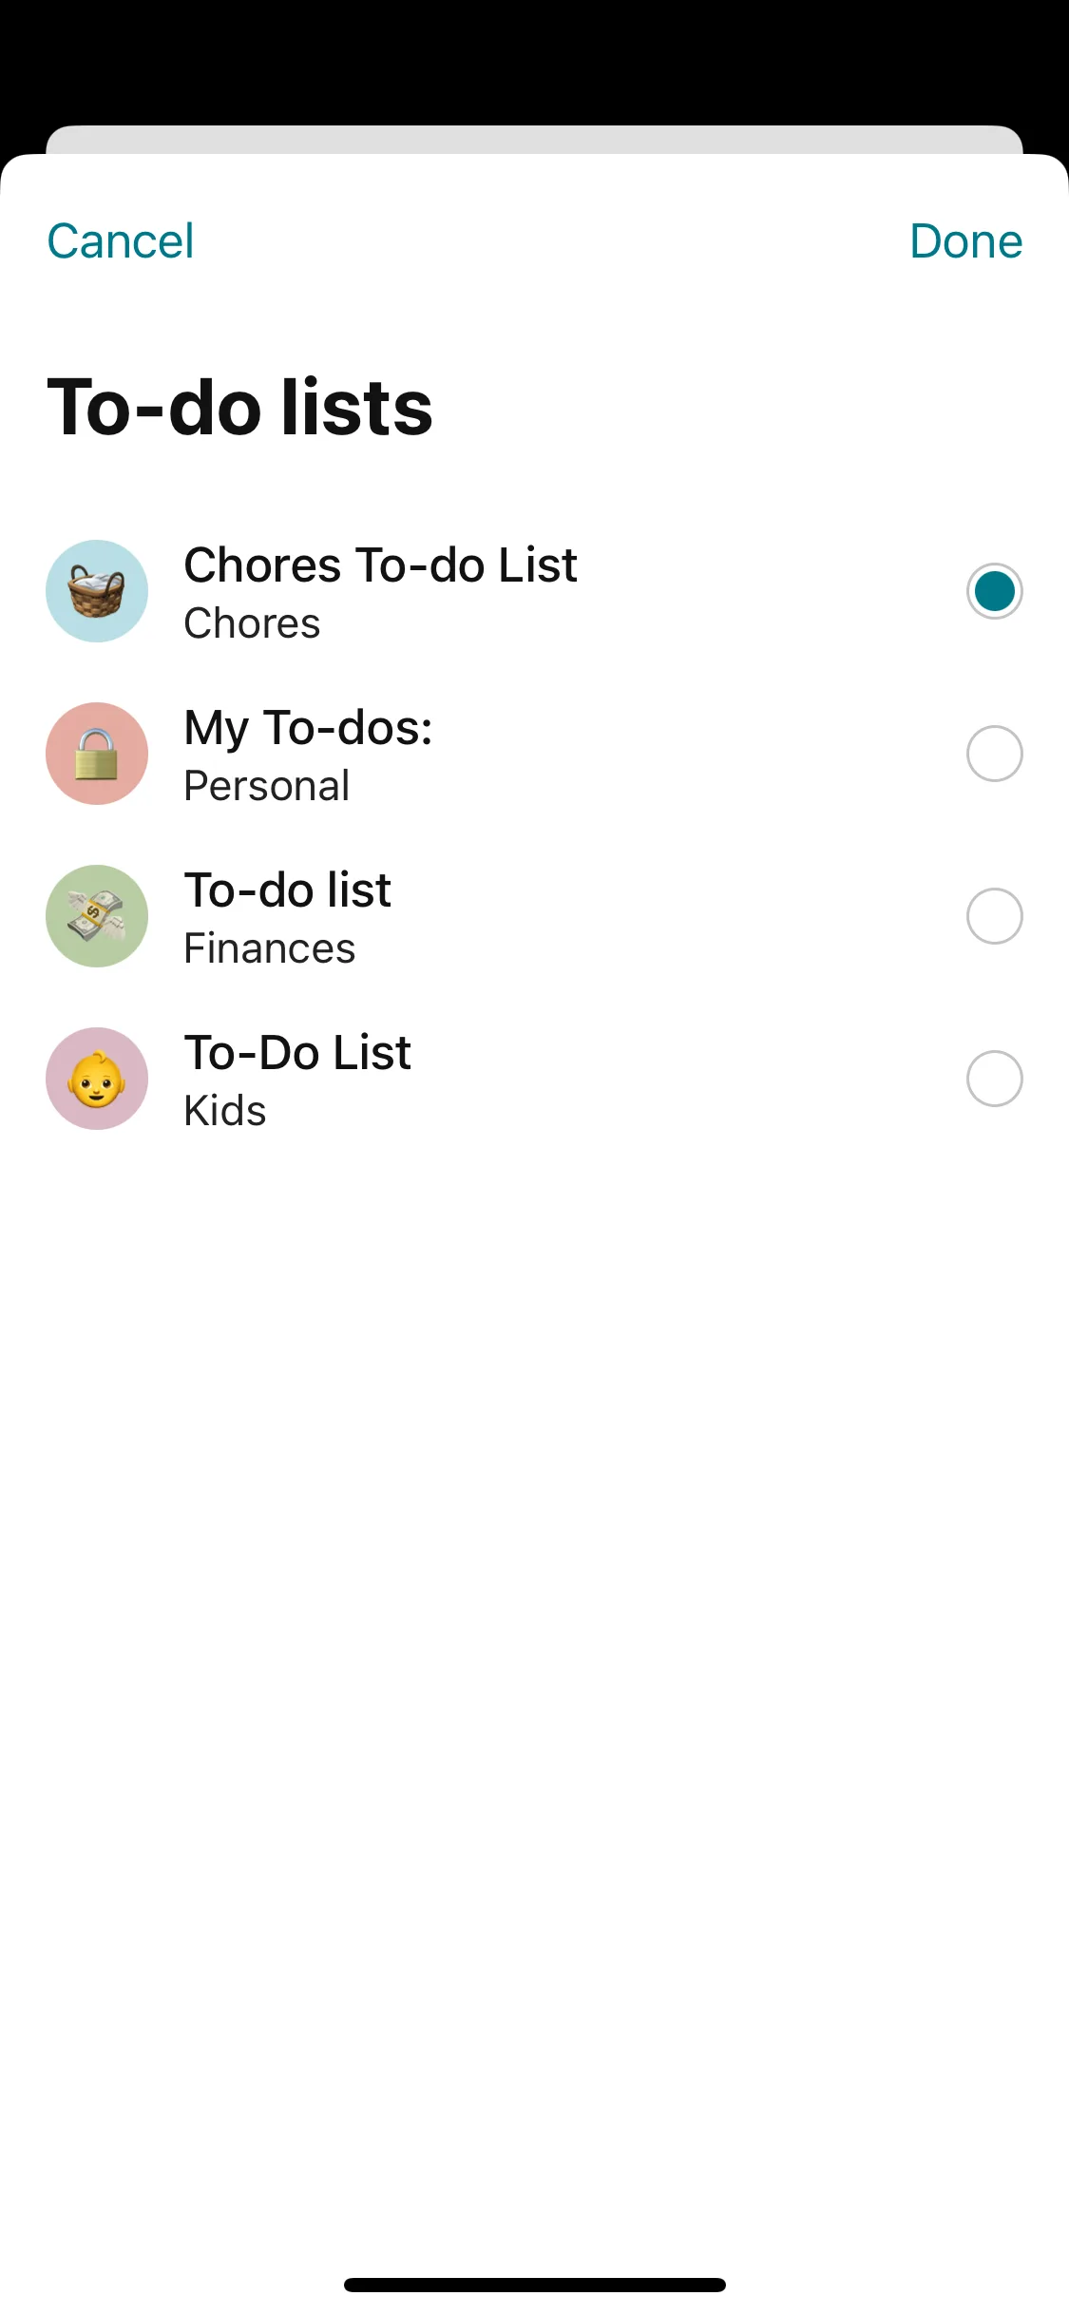The width and height of the screenshot is (1069, 2315).
Task: Tap the padlock icon for Personal list
Action: coord(97,754)
